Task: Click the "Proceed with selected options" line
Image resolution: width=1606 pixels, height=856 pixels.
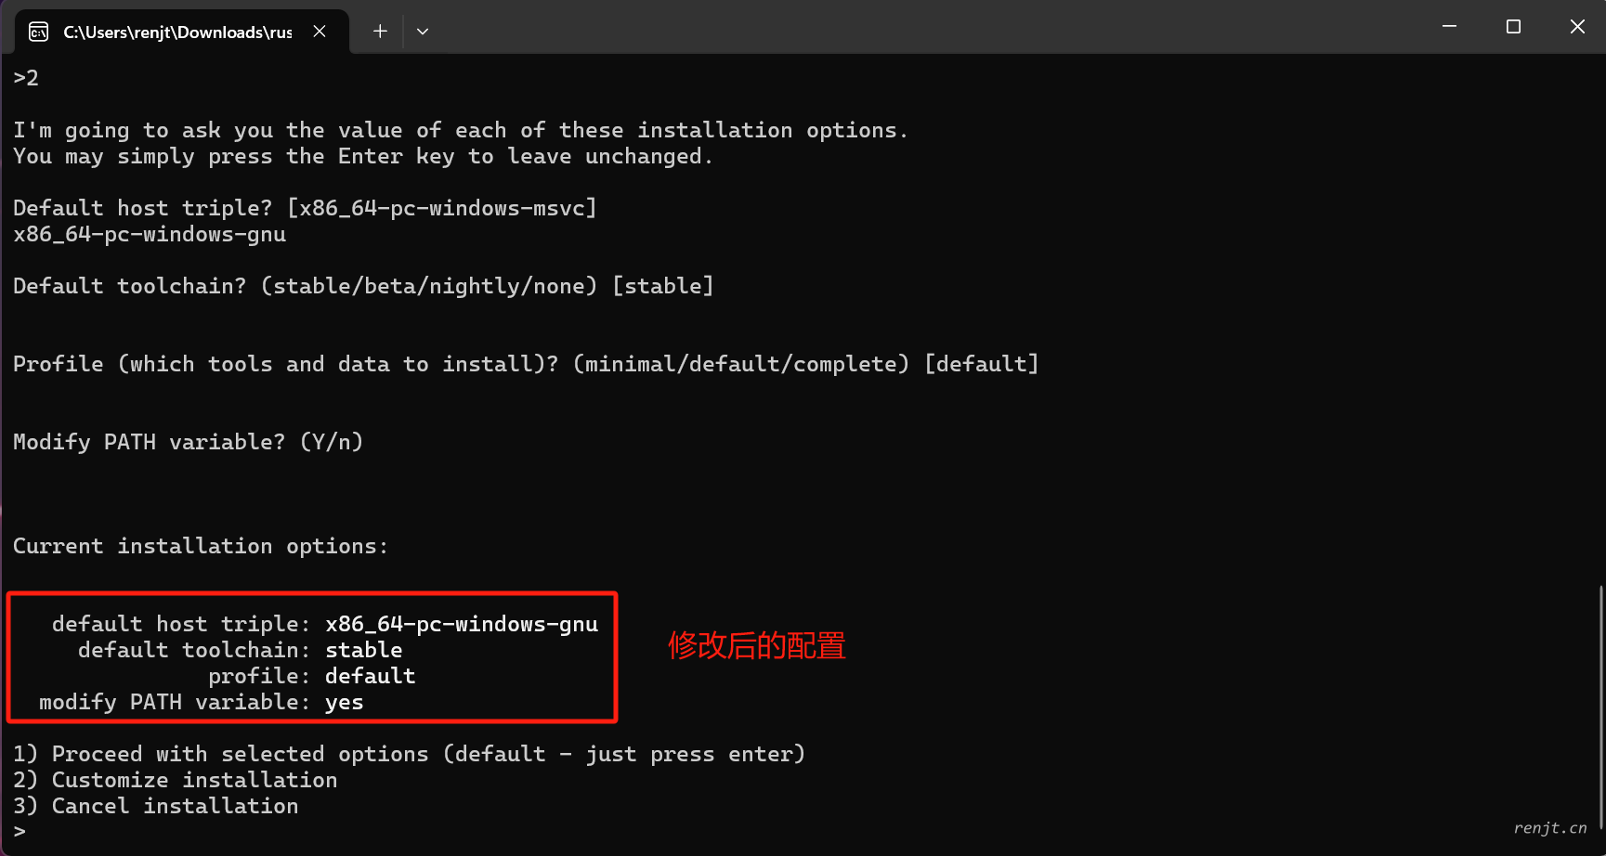Action: coord(409,754)
